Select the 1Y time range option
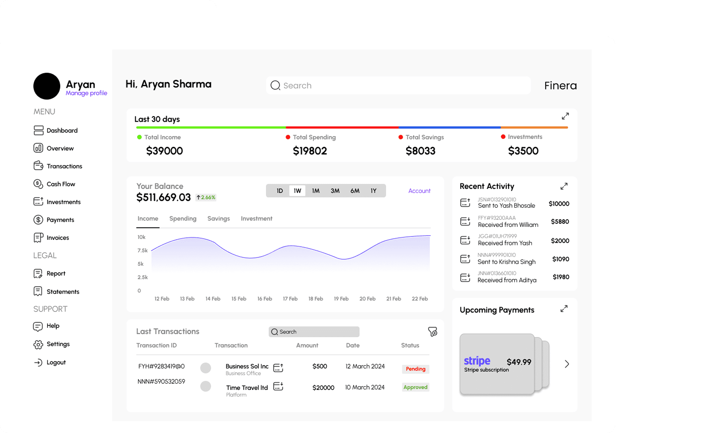 point(373,191)
